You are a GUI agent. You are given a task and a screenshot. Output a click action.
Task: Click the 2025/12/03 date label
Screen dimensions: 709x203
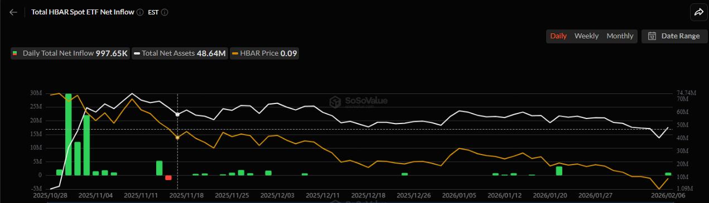coord(277,195)
